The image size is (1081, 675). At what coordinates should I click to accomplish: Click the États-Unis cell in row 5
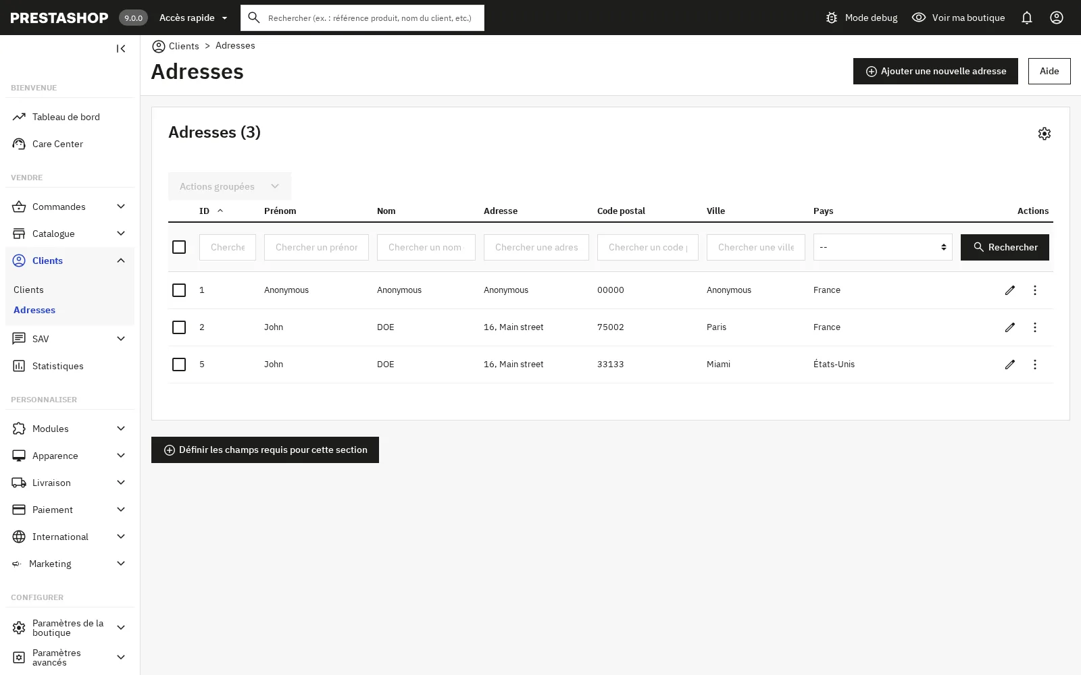point(834,364)
